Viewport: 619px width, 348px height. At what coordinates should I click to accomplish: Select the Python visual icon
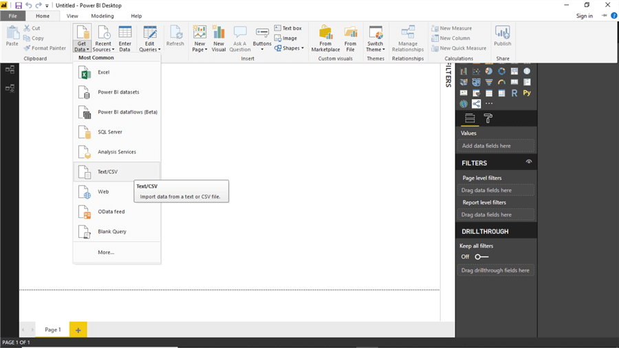(527, 93)
